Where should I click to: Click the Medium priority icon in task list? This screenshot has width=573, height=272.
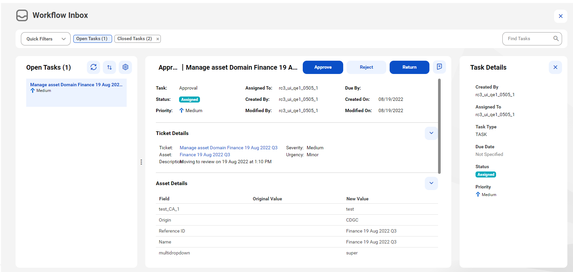[32, 91]
